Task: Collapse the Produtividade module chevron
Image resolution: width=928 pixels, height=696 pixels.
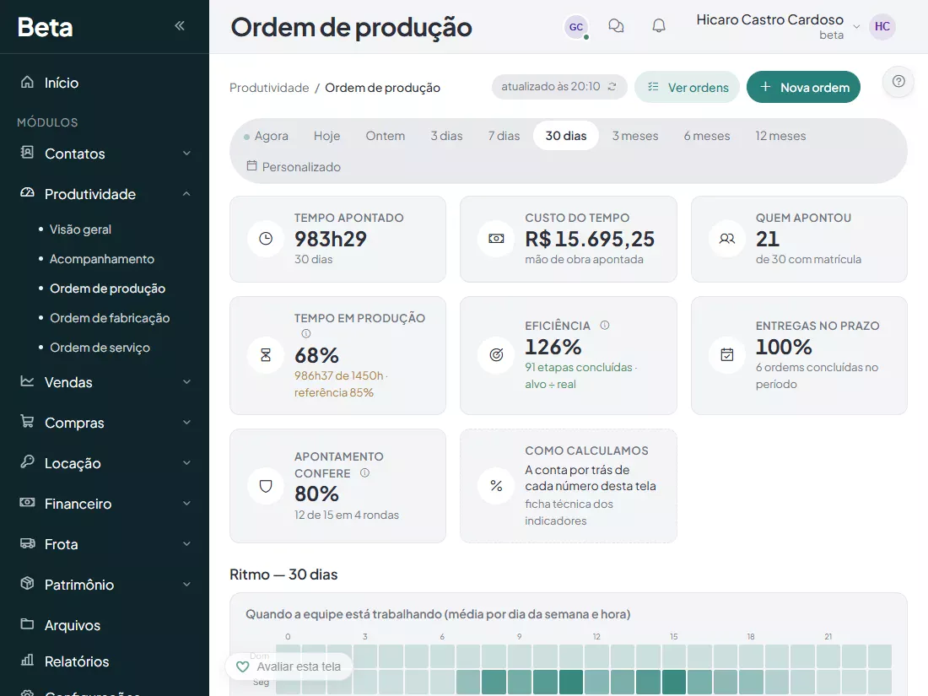Action: pyautogui.click(x=186, y=193)
